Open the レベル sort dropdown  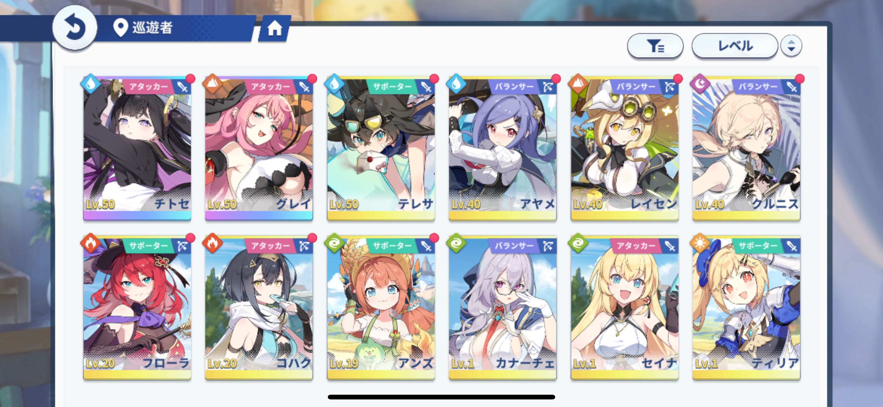[x=735, y=45]
